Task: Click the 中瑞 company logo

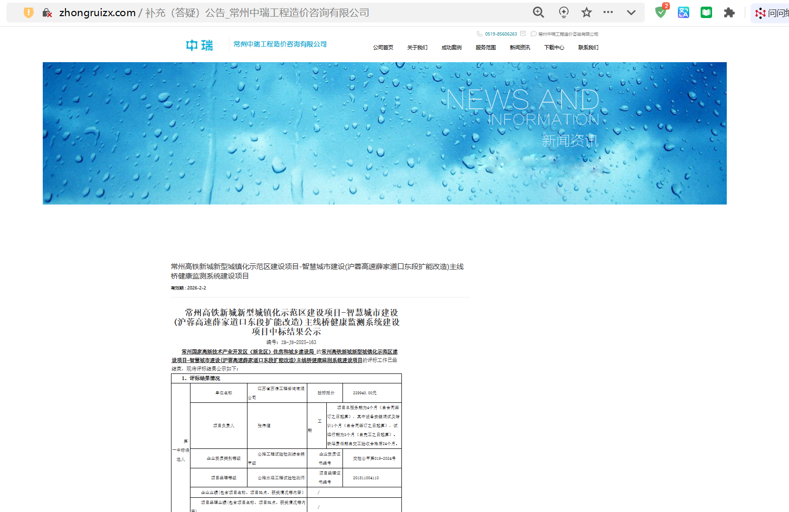Action: click(x=200, y=45)
